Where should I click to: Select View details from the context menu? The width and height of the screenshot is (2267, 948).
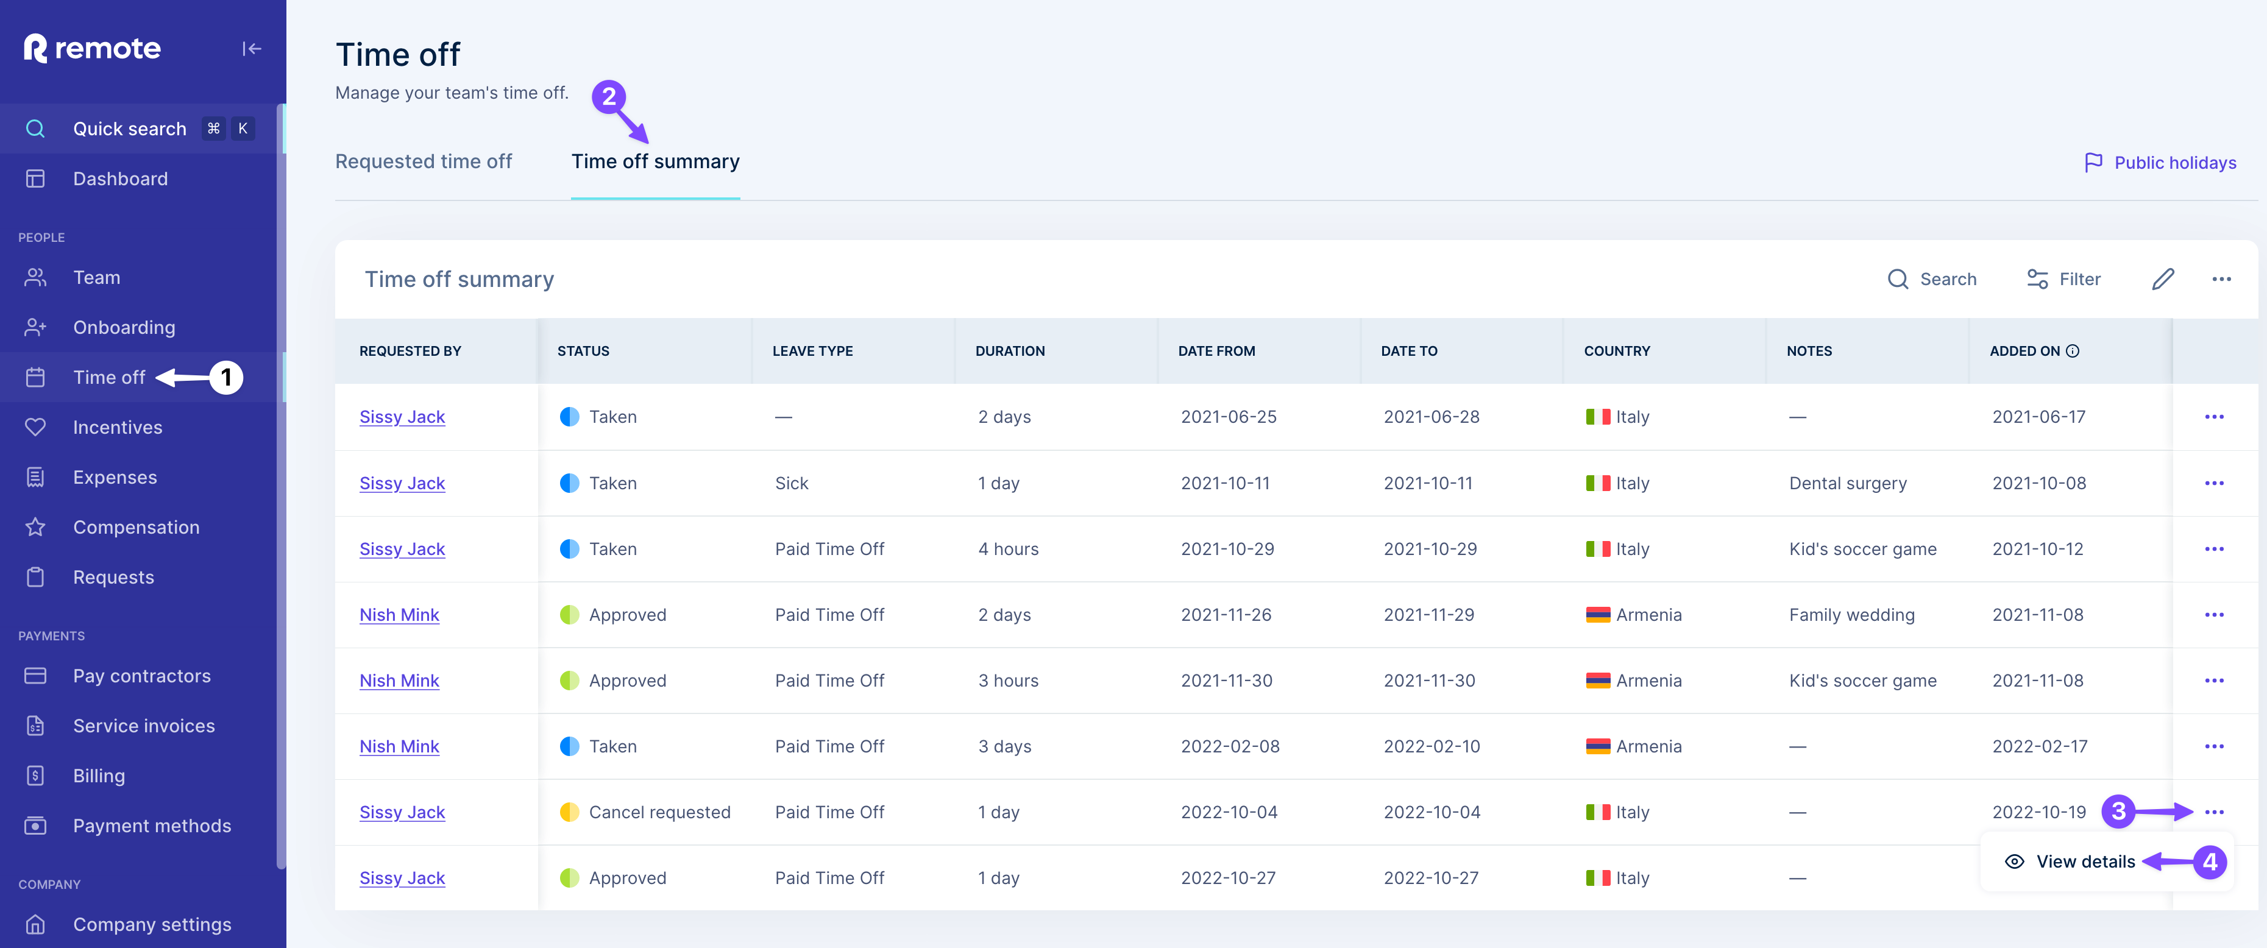(x=2087, y=861)
